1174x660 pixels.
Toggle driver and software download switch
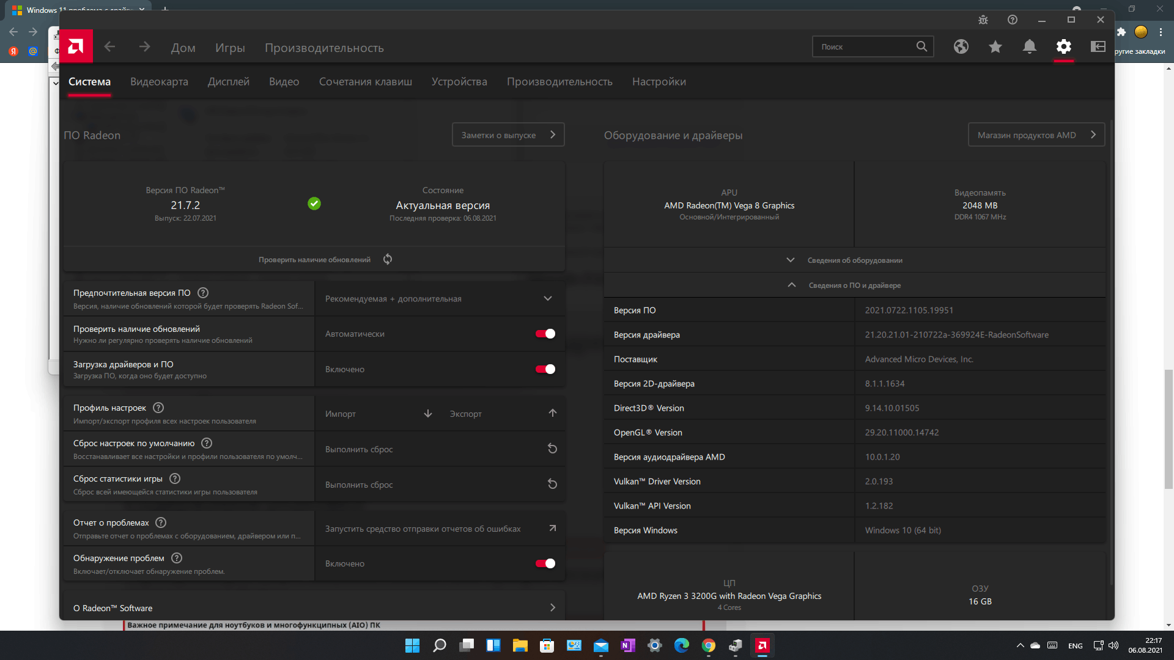(545, 369)
